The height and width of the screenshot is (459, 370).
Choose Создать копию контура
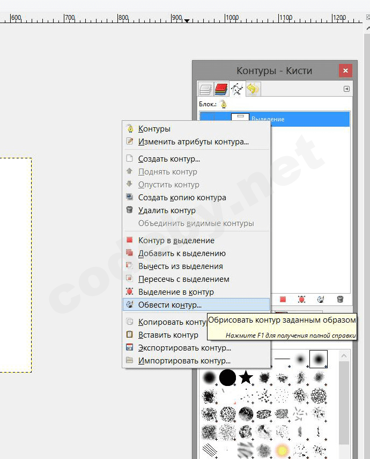coord(196,198)
